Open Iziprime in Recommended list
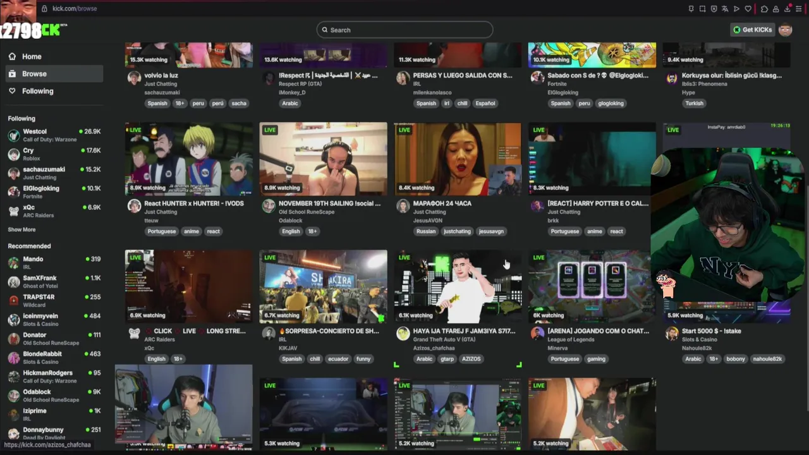 [x=54, y=415]
